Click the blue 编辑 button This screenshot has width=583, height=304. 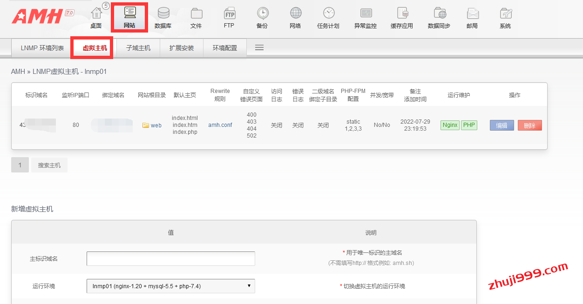pos(502,126)
